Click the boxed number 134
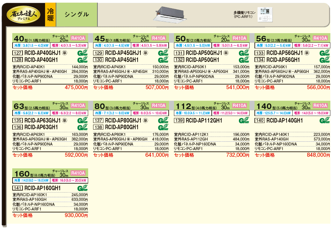Screen dimensions: 334x228 [x=260, y=60]
